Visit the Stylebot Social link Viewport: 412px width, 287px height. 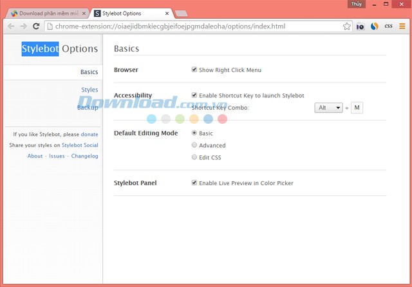click(80, 145)
